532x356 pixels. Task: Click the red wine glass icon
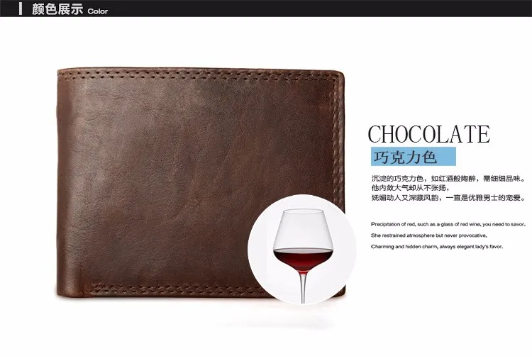coord(303,255)
